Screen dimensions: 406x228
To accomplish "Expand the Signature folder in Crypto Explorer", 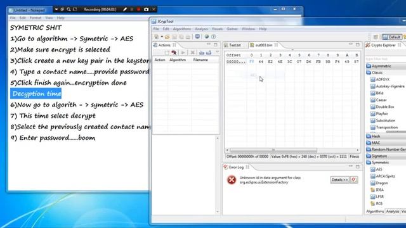I will tap(379, 156).
